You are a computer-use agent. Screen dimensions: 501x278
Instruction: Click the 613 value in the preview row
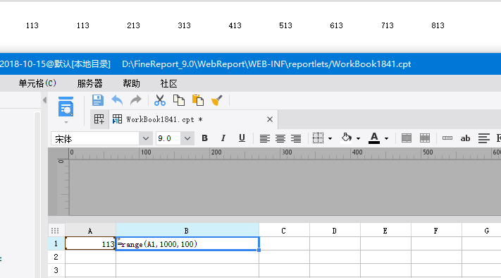click(336, 25)
